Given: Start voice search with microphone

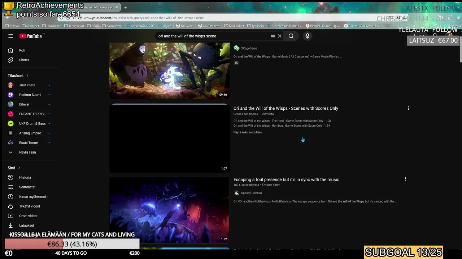Looking at the screenshot, I should click(308, 36).
